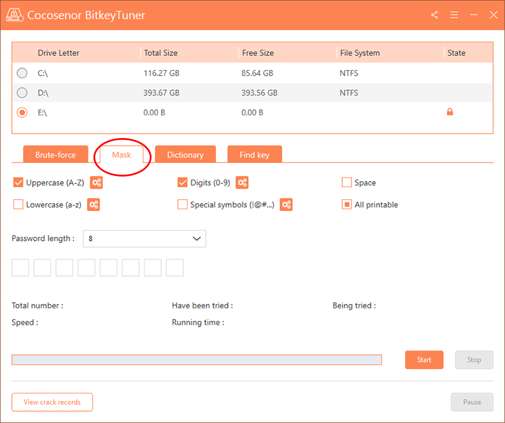The height and width of the screenshot is (423, 505).
Task: Select the D:\ drive radio button
Action: click(x=22, y=93)
